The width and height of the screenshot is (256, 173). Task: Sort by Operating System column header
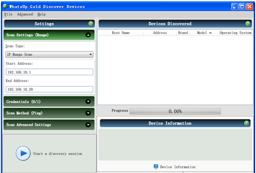point(235,33)
